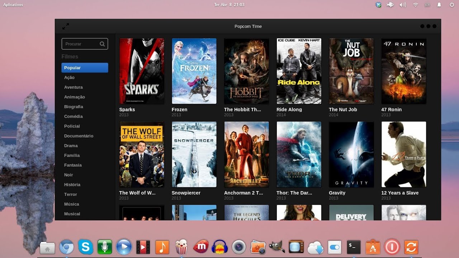
Task: Select the Comédia genre
Action: pyautogui.click(x=73, y=116)
